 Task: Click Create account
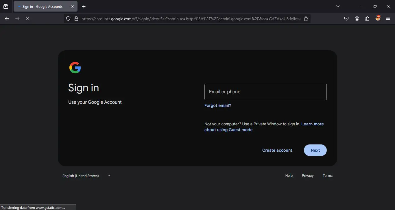[277, 150]
